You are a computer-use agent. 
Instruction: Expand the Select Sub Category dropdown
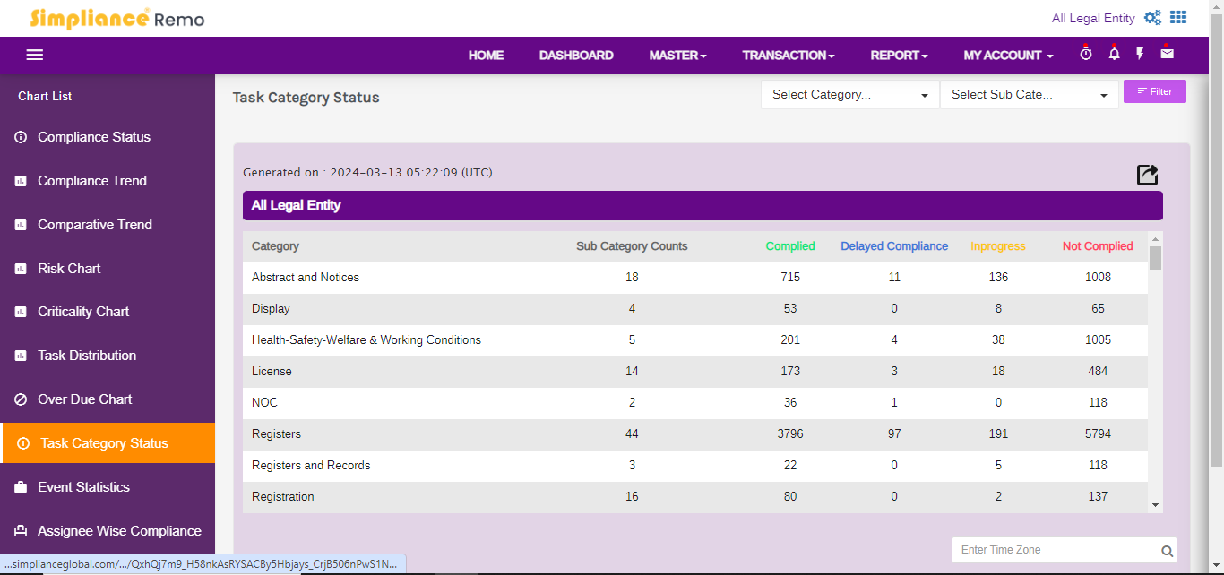(1029, 95)
